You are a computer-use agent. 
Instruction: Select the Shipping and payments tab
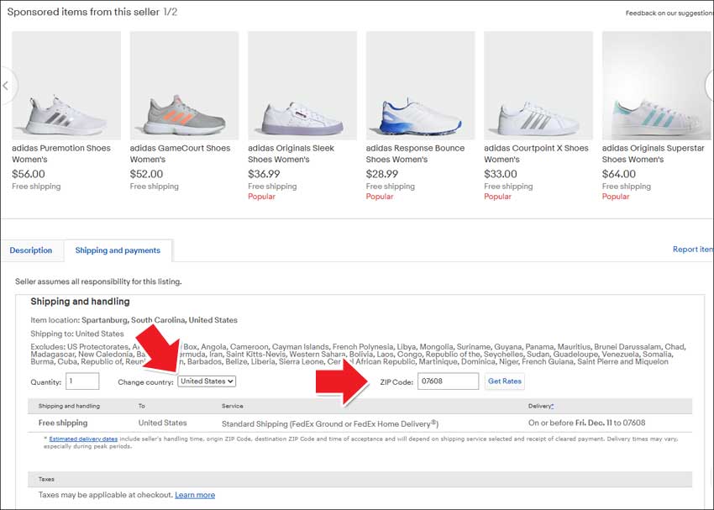pyautogui.click(x=118, y=250)
